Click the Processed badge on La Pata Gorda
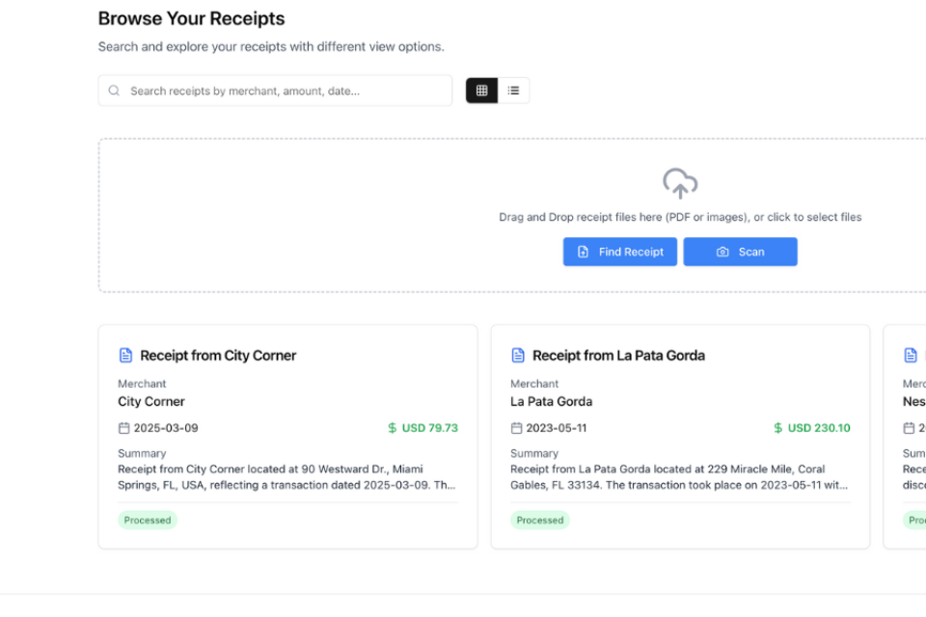This screenshot has width=926, height=617. [x=540, y=520]
